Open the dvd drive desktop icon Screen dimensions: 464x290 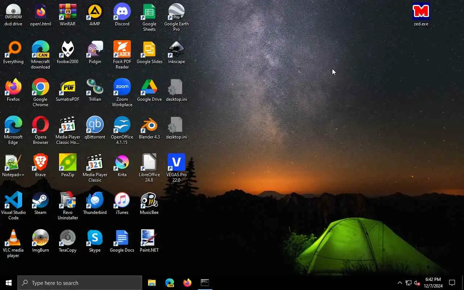13,15
